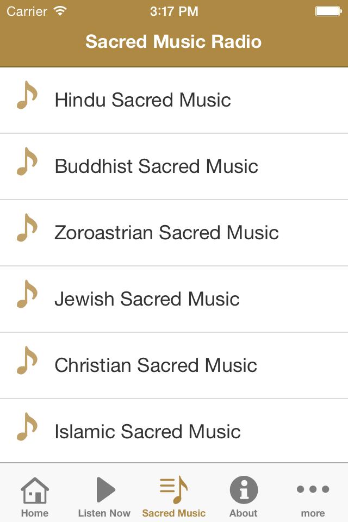The height and width of the screenshot is (522, 348).
Task: Tap the Sacred Music Radio title bar
Action: 174,41
